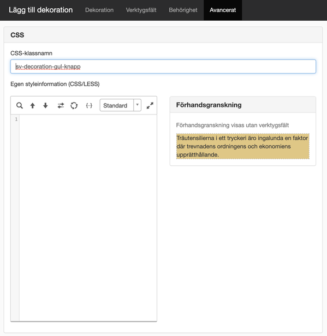Click the Lägg till dekoration title

(41, 10)
